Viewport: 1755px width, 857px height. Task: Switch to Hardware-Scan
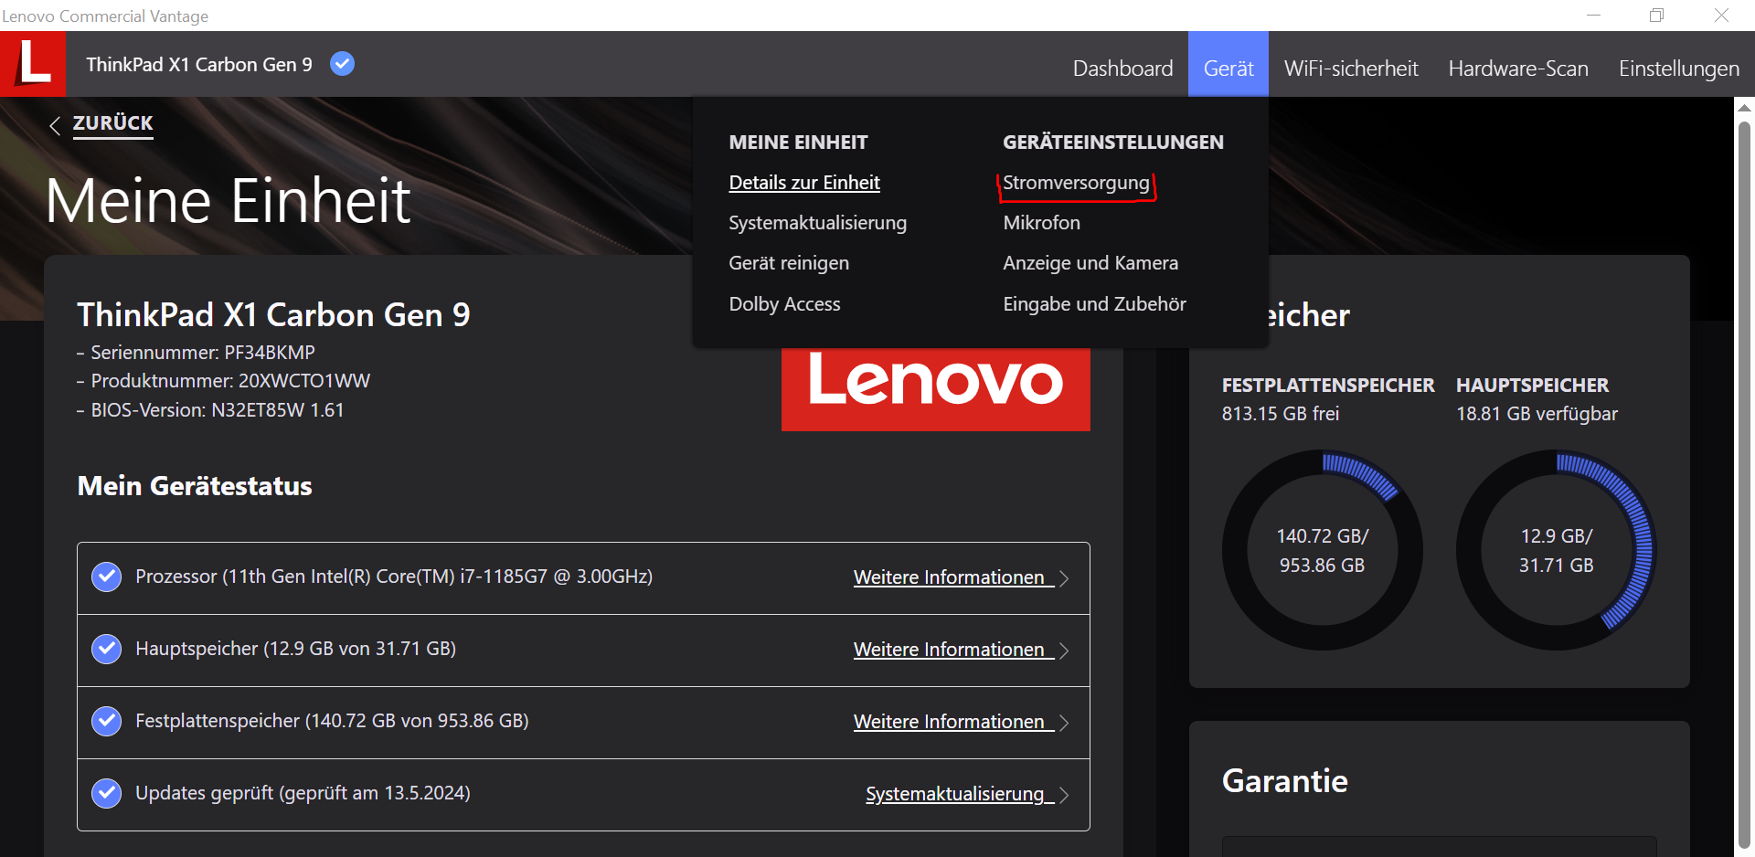click(x=1517, y=68)
